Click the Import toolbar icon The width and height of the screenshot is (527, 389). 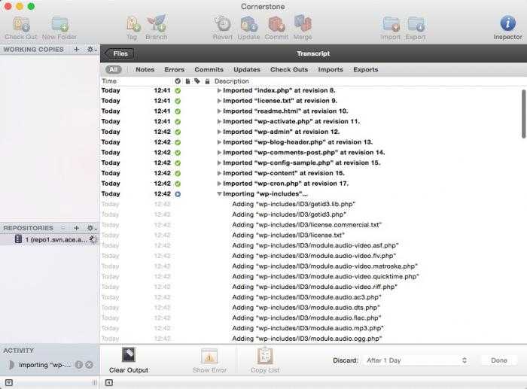[x=391, y=24]
